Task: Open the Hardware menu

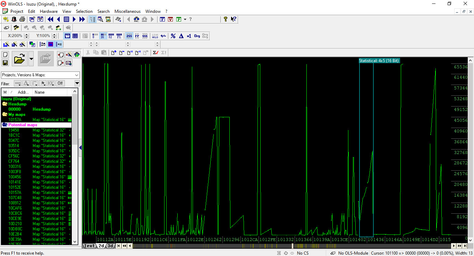Action: pos(49,11)
